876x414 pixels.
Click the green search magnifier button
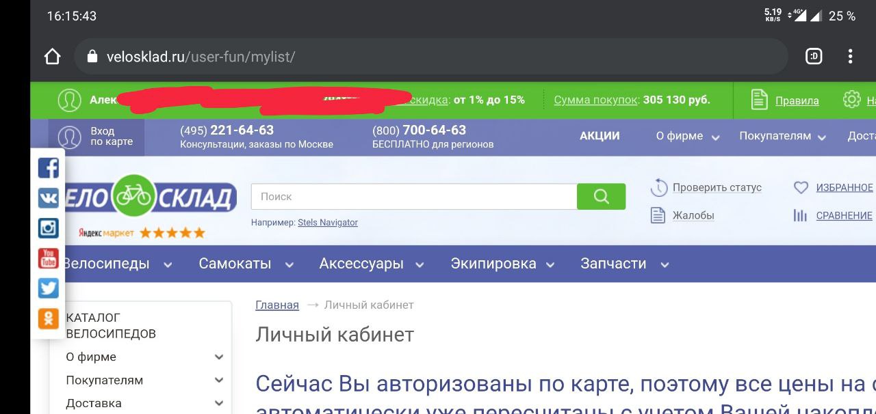(602, 196)
